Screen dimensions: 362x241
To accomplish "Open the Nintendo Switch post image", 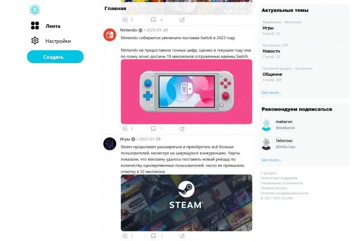I will pos(187,91).
